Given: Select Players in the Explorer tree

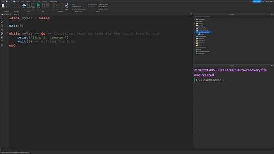Looking at the screenshot, I should click(200, 21).
